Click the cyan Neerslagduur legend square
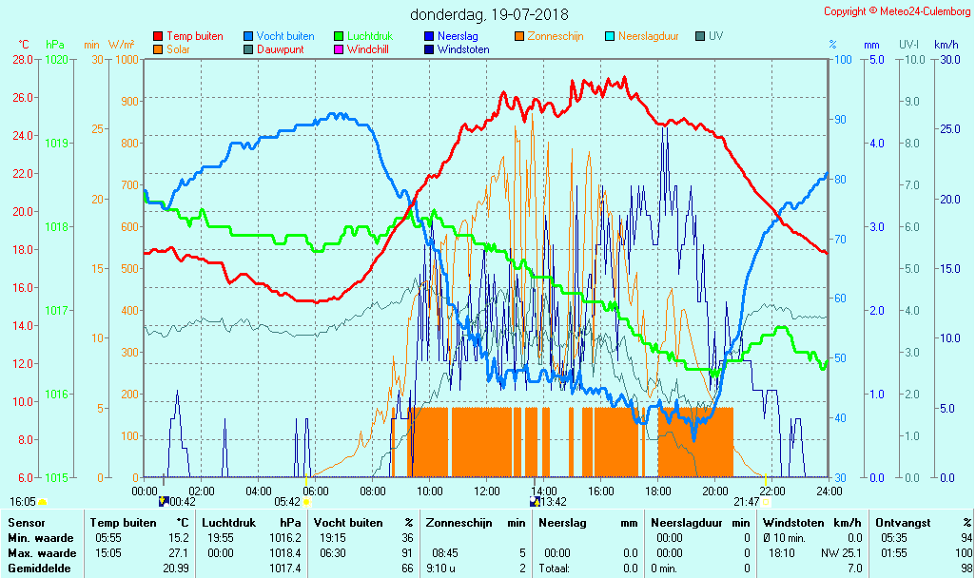Viewport: 976px width, 578px height. [610, 36]
